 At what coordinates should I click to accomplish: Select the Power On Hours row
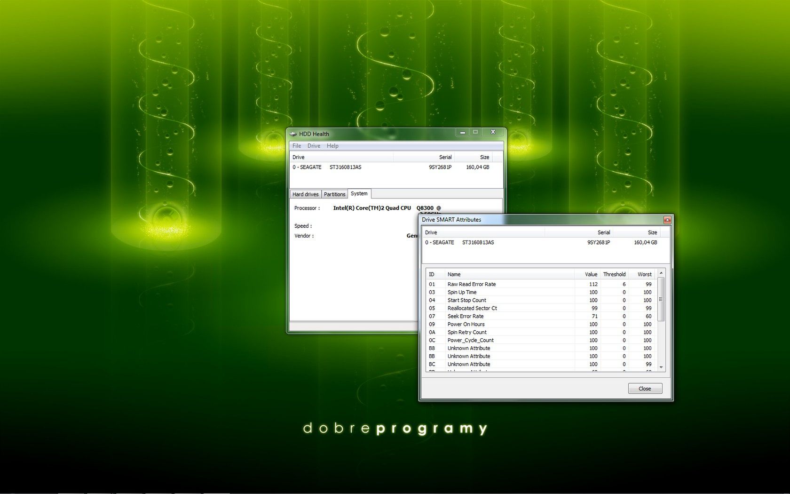(541, 324)
